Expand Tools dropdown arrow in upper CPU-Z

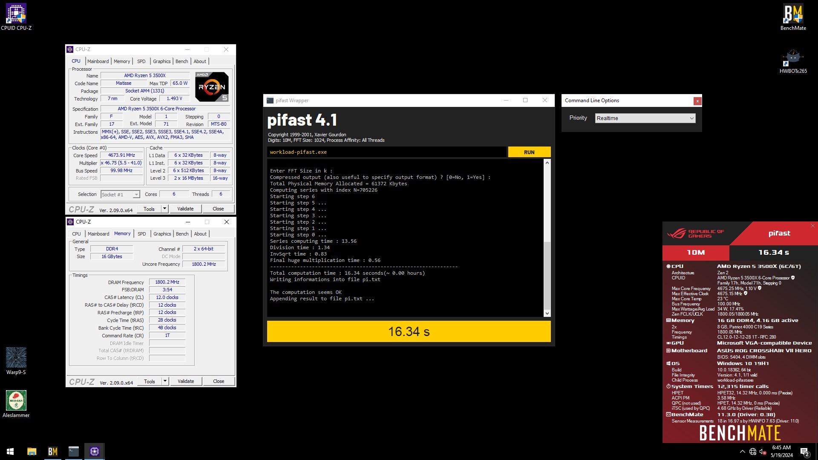164,209
